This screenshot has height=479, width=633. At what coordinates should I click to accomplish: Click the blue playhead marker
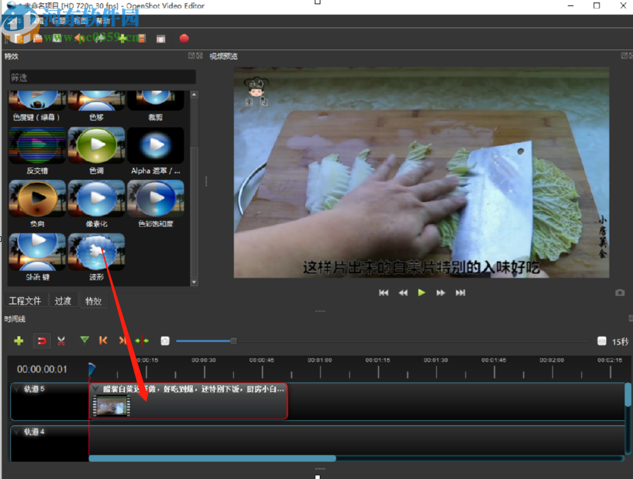[x=92, y=369]
